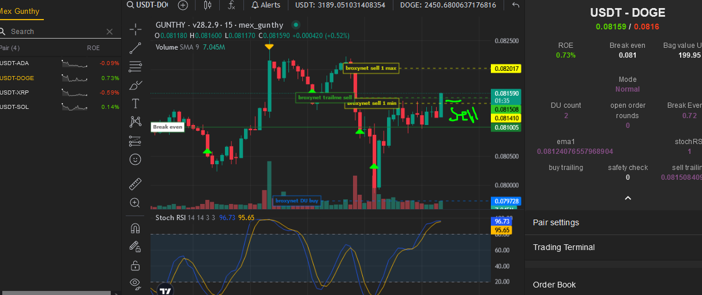Screen dimensions: 702x295
Task: Click the broxynet trailme sell label
Action: (324, 97)
